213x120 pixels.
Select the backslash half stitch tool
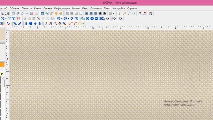click(x=15, y=24)
